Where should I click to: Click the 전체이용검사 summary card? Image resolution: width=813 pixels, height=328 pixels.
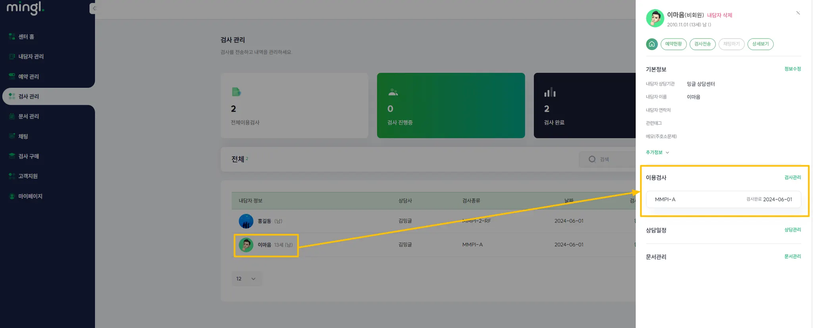295,105
